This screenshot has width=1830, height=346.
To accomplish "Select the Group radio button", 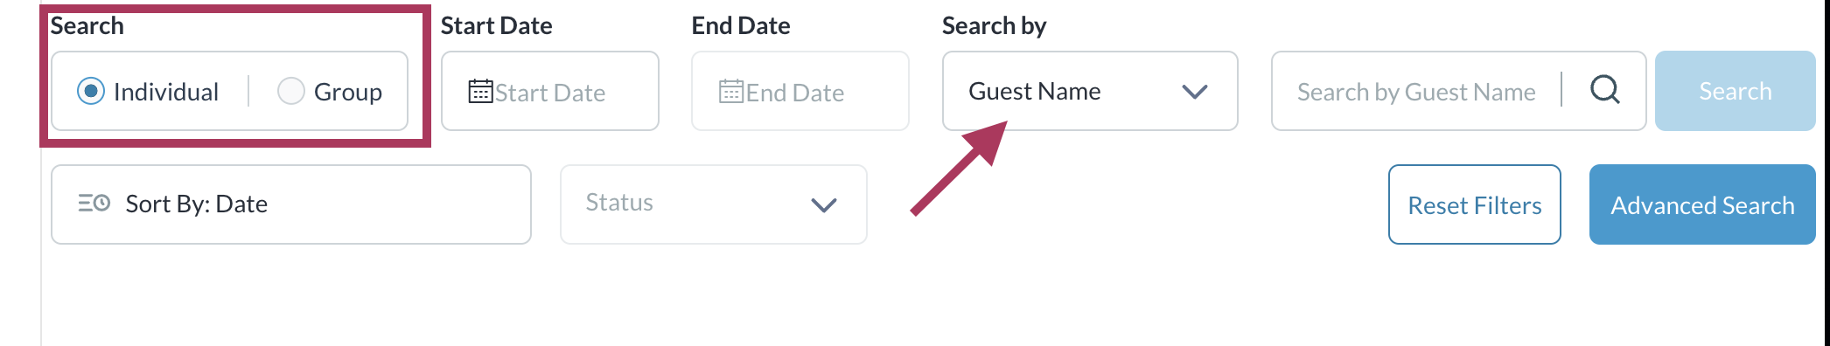I will pos(290,91).
